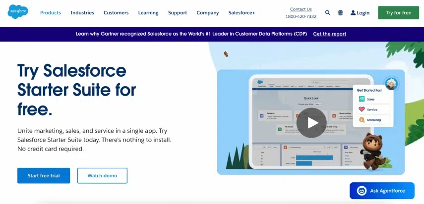
Task: Click the Try Salesforce Starter Suite headline
Action: [x=76, y=90]
